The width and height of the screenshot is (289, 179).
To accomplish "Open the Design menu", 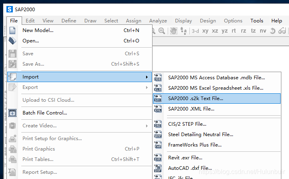I will [208, 21].
